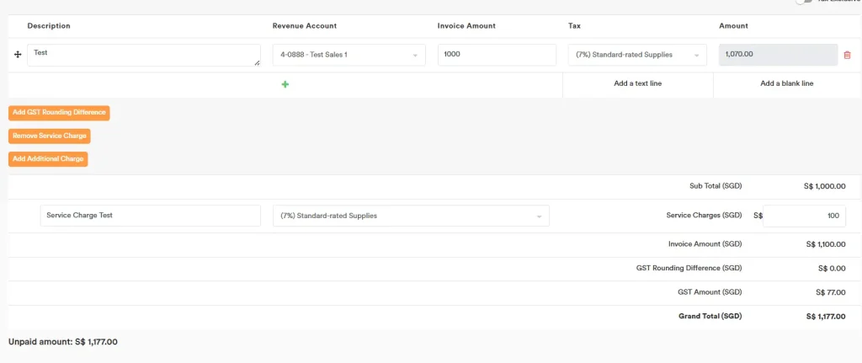The image size is (862, 363).
Task: Focus the Invoice Amount field showing 1000
Action: pos(497,55)
